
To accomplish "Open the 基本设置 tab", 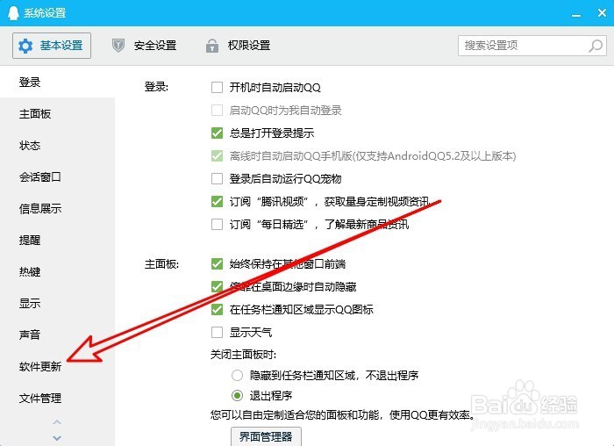I will 52,46.
